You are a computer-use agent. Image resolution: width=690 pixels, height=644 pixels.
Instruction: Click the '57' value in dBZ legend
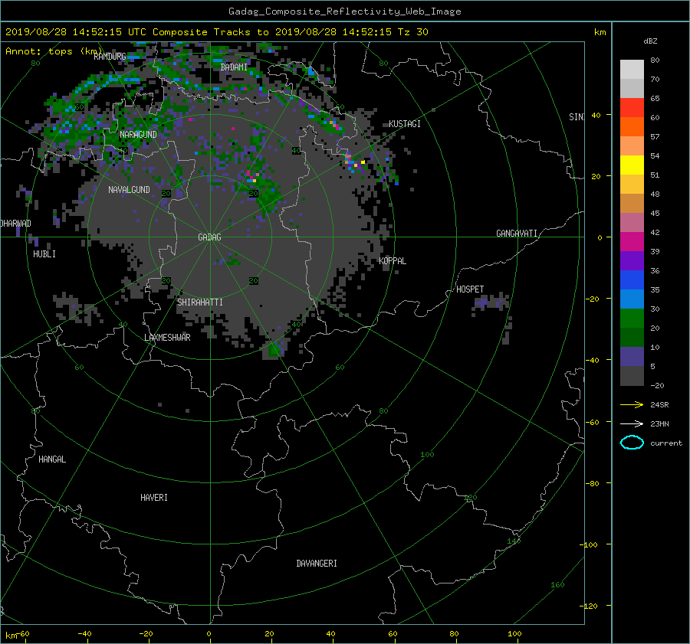(655, 137)
